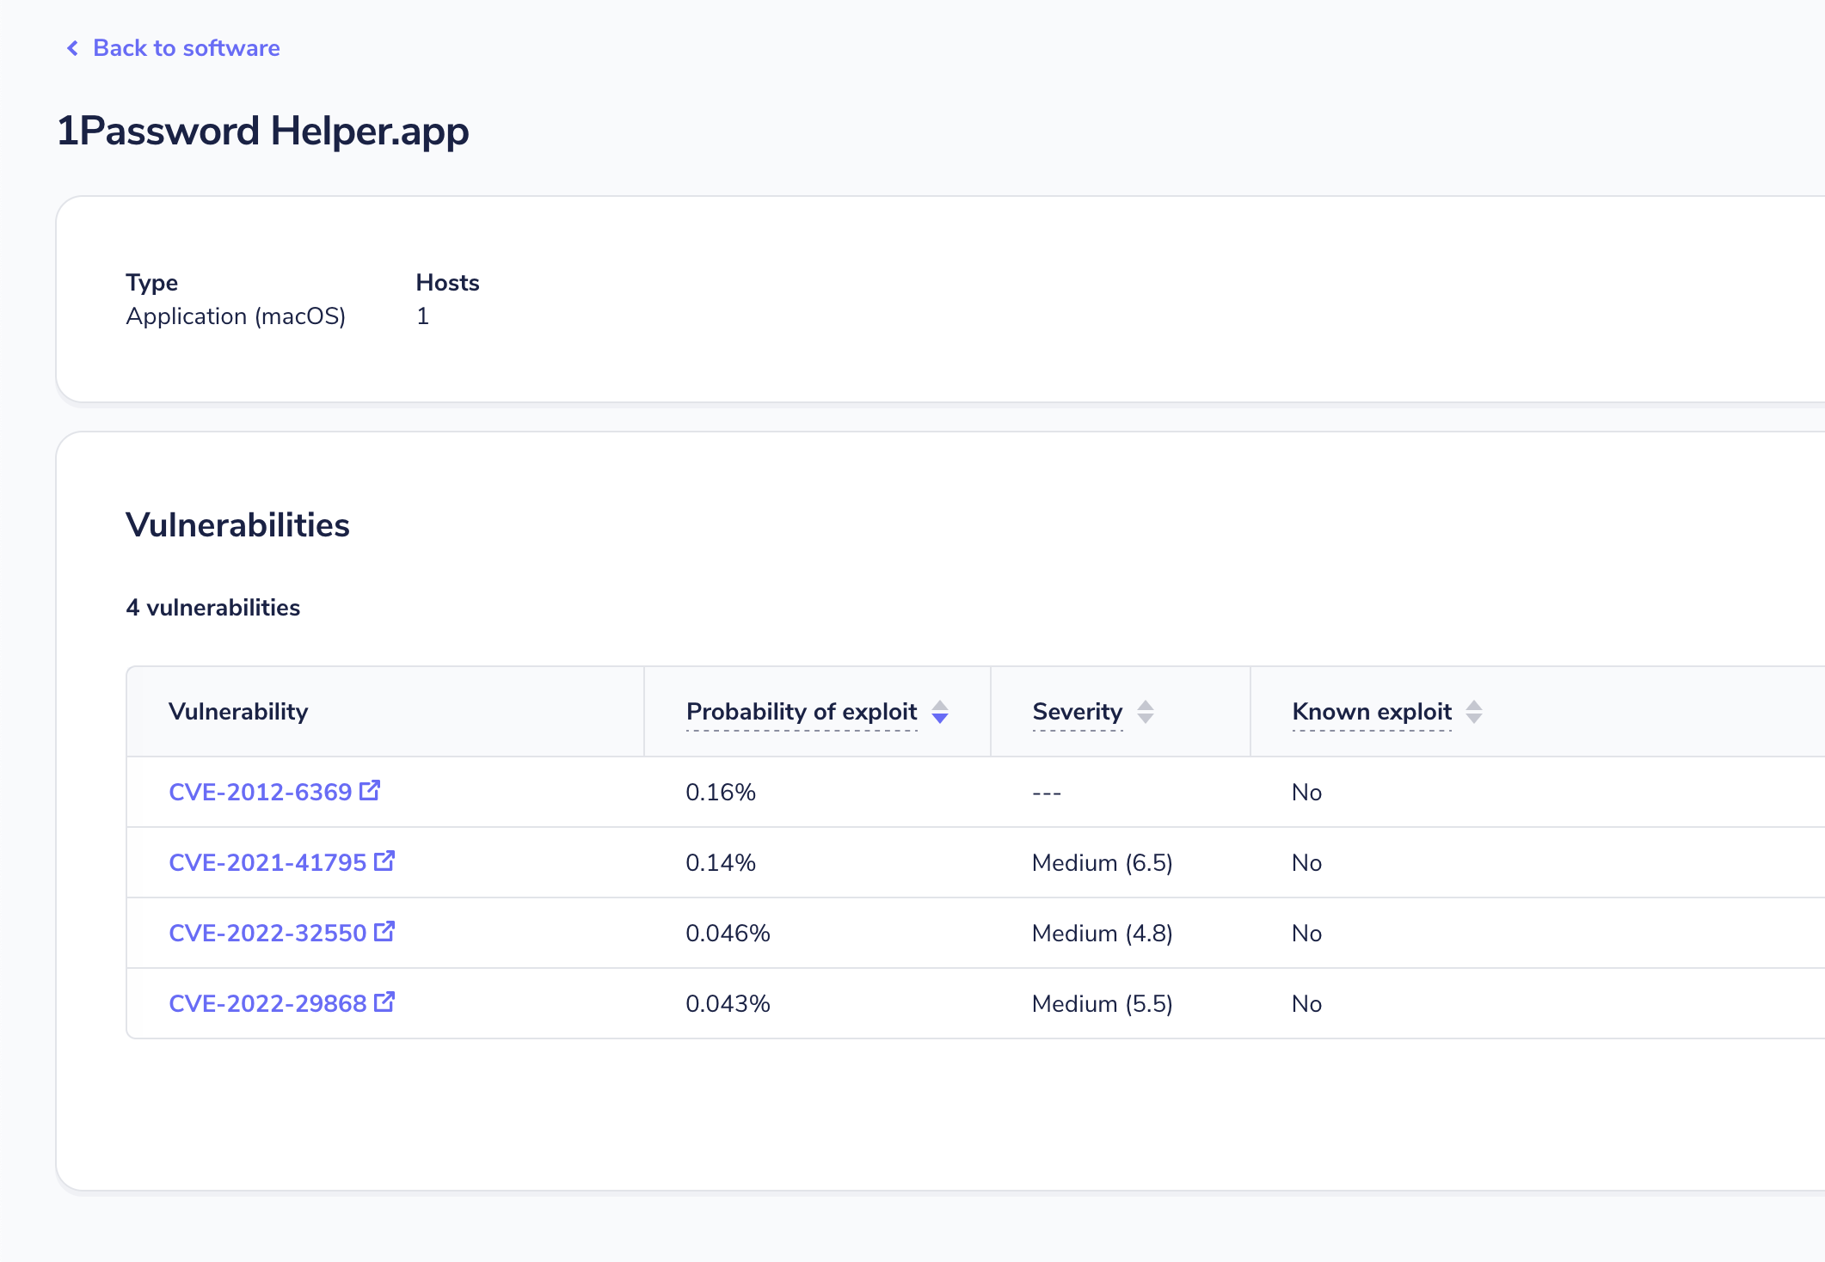Open the external link icon beside CVE-2022-29868
Viewport: 1825px width, 1262px height.
click(x=385, y=1002)
